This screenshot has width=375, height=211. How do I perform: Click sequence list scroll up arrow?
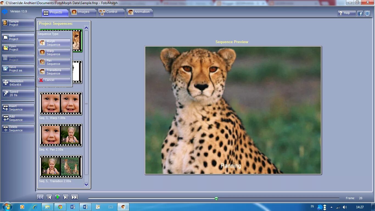(86, 28)
